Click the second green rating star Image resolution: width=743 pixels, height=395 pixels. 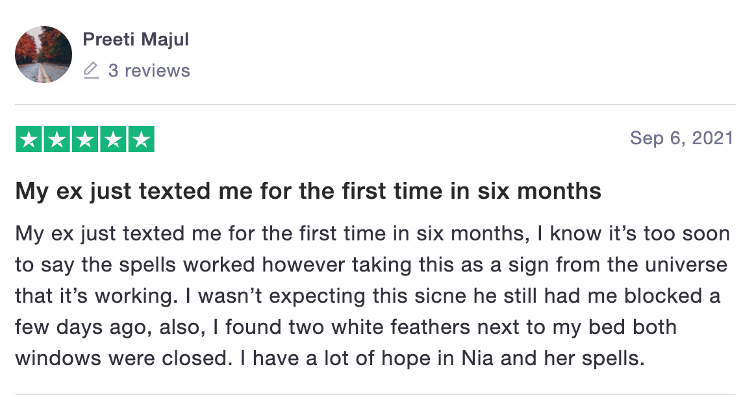(x=57, y=140)
